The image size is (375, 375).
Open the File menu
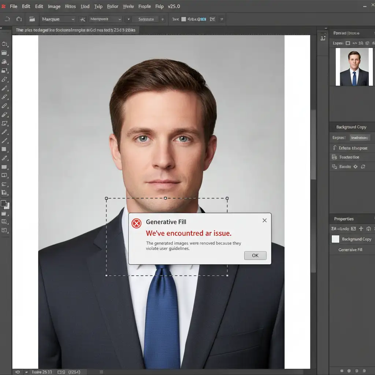pyautogui.click(x=14, y=7)
